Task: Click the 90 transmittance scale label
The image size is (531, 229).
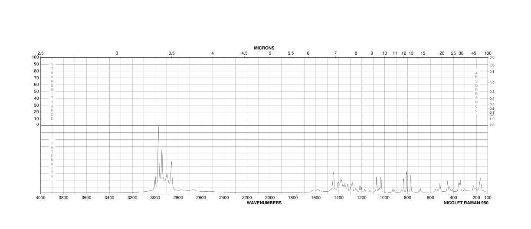Action: (37, 64)
